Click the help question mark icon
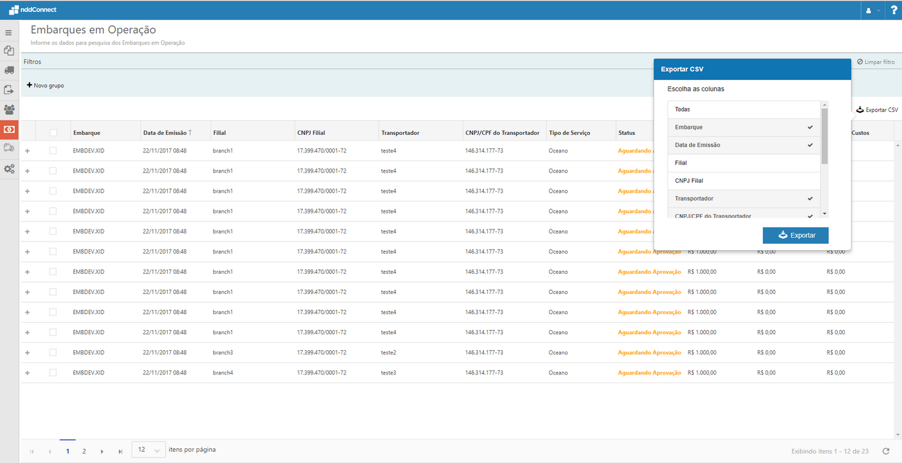The width and height of the screenshot is (902, 463). (x=893, y=10)
